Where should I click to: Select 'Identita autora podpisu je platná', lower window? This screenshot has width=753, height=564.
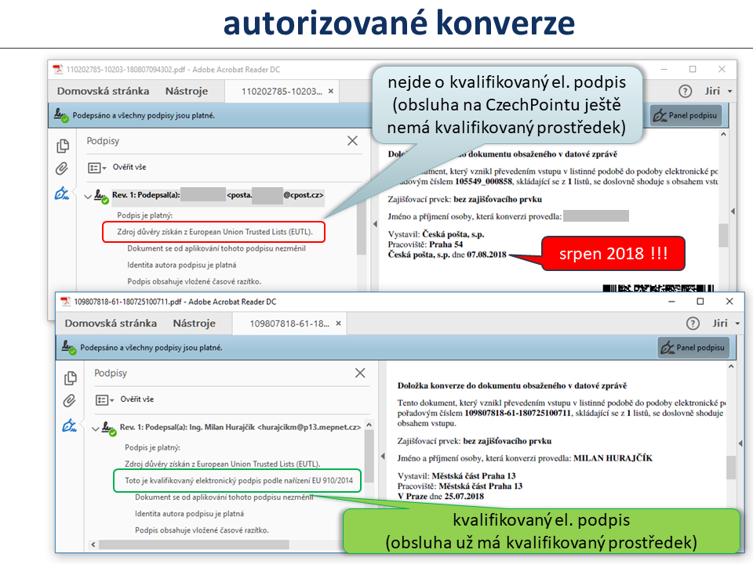189,514
